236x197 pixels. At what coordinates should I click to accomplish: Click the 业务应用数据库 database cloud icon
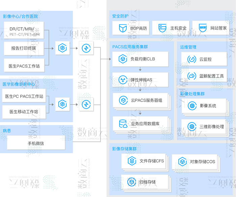coord(123,124)
